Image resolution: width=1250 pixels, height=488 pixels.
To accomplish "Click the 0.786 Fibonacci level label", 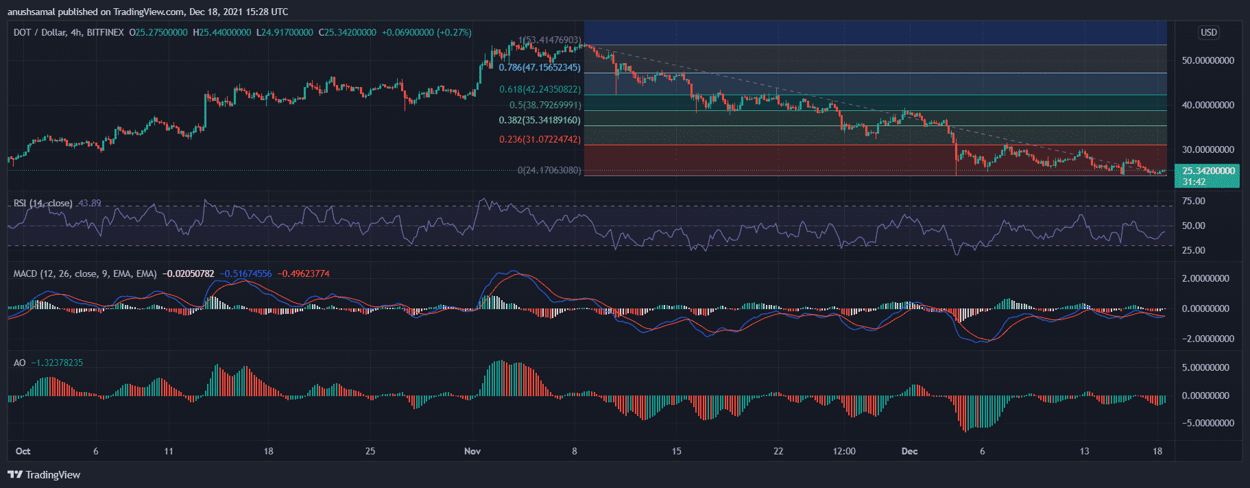I will click(x=540, y=68).
